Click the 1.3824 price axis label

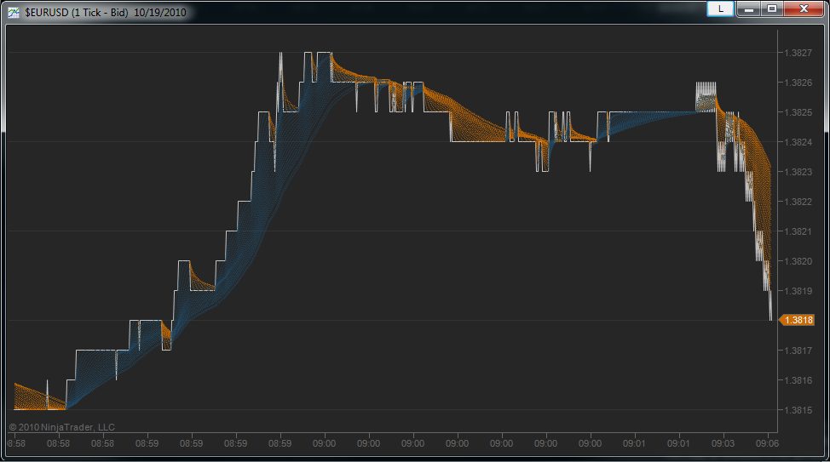pyautogui.click(x=798, y=142)
